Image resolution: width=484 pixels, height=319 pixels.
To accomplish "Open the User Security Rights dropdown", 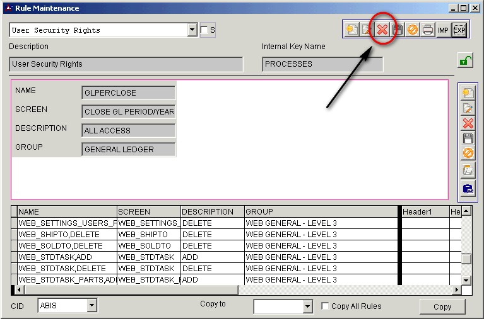I will (x=192, y=30).
